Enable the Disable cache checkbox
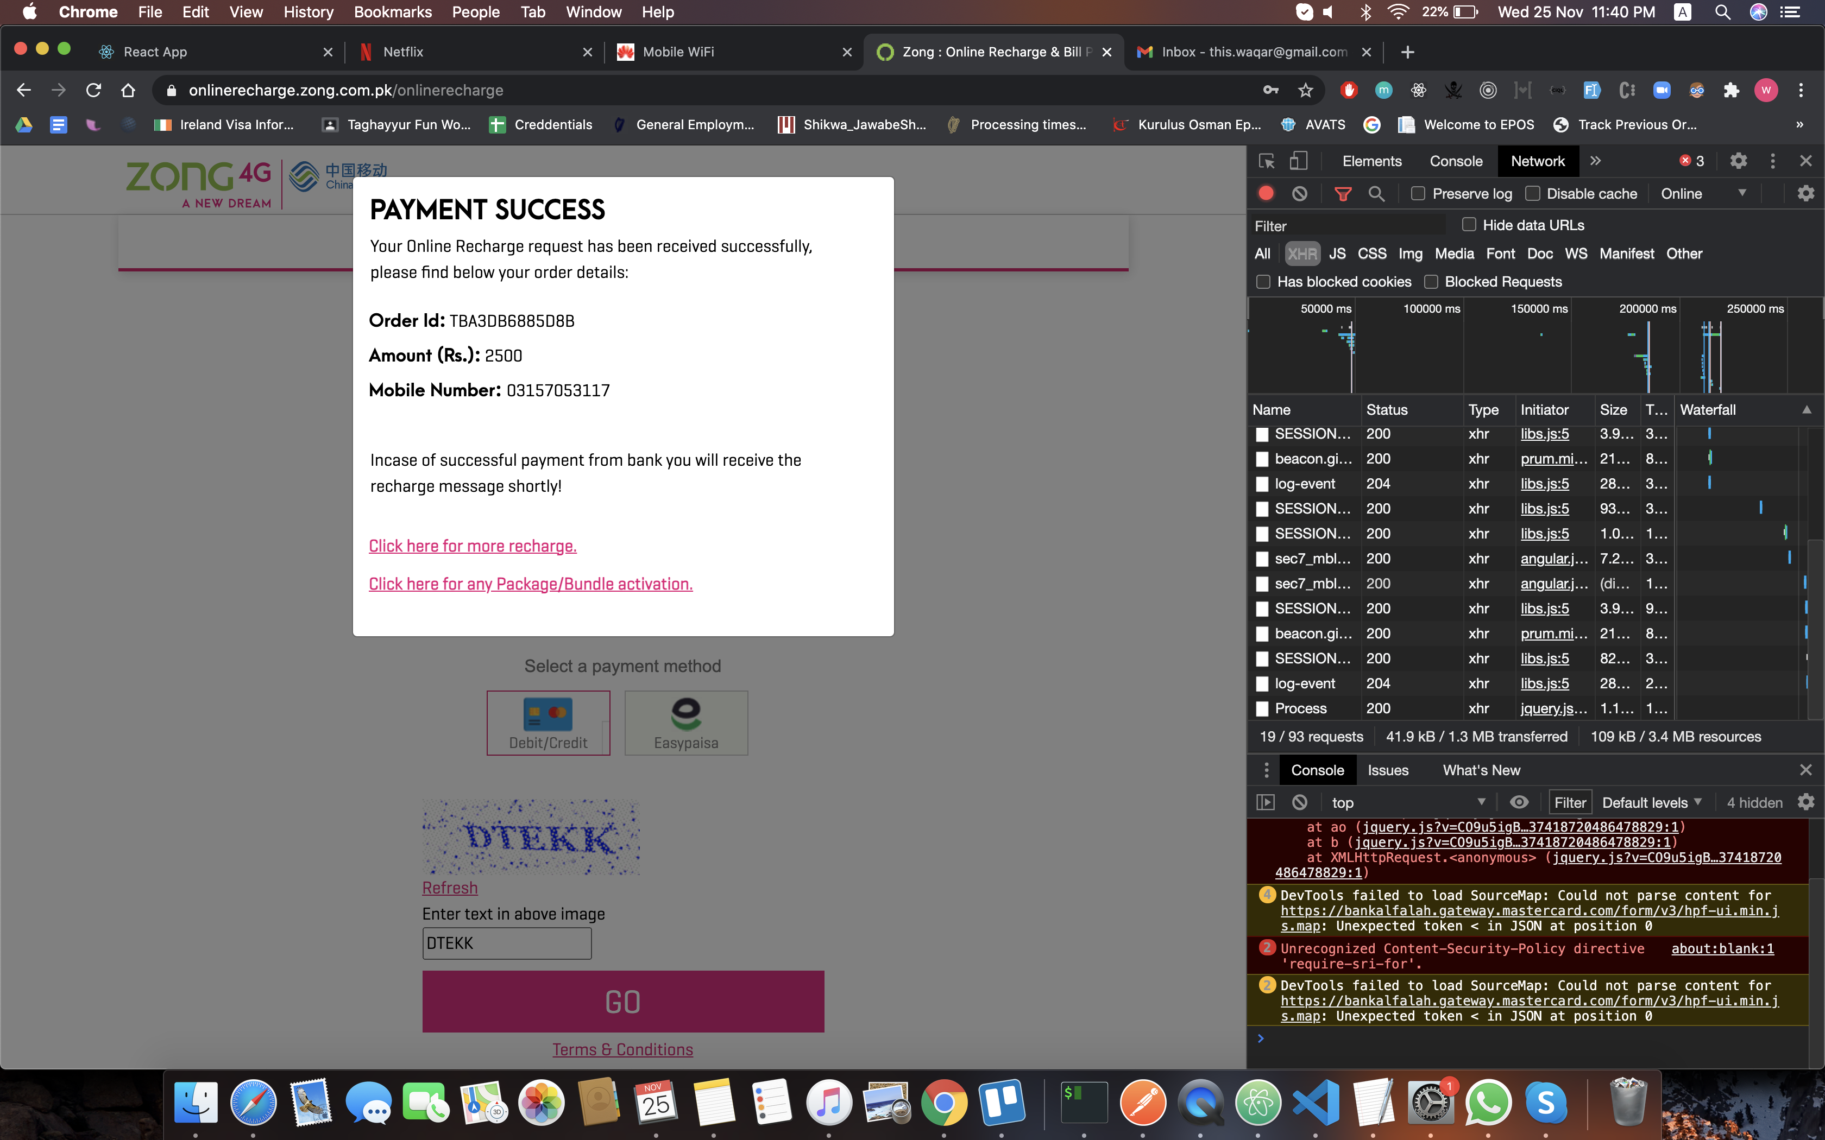The height and width of the screenshot is (1140, 1825). tap(1532, 194)
